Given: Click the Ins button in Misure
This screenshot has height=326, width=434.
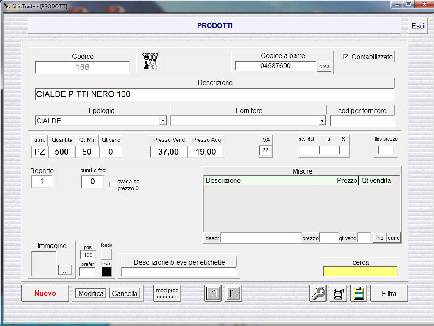Looking at the screenshot, I should [x=380, y=238].
